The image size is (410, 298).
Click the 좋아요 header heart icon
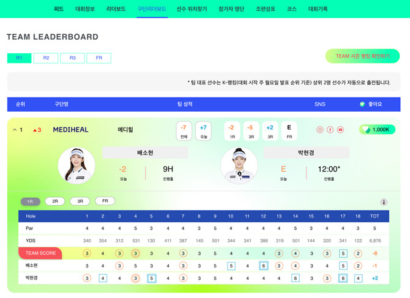tap(362, 104)
